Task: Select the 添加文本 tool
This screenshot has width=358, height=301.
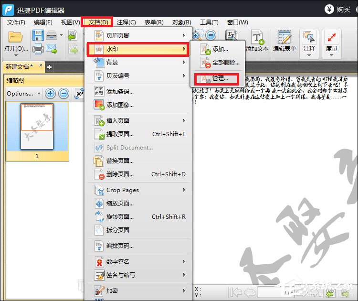Action: coord(257,41)
